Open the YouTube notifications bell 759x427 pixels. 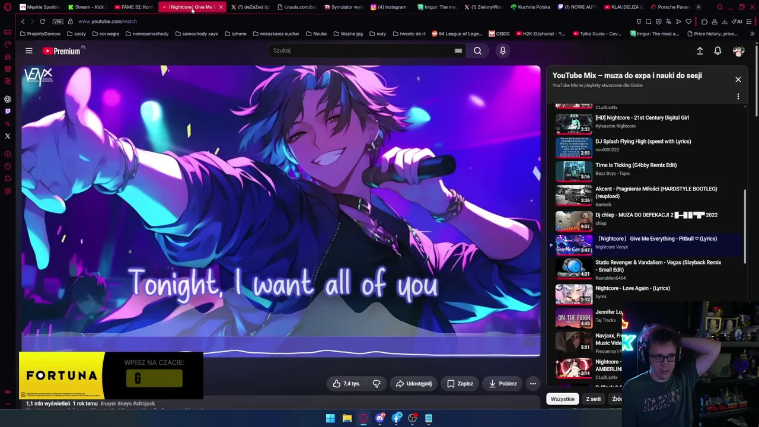[x=717, y=51]
